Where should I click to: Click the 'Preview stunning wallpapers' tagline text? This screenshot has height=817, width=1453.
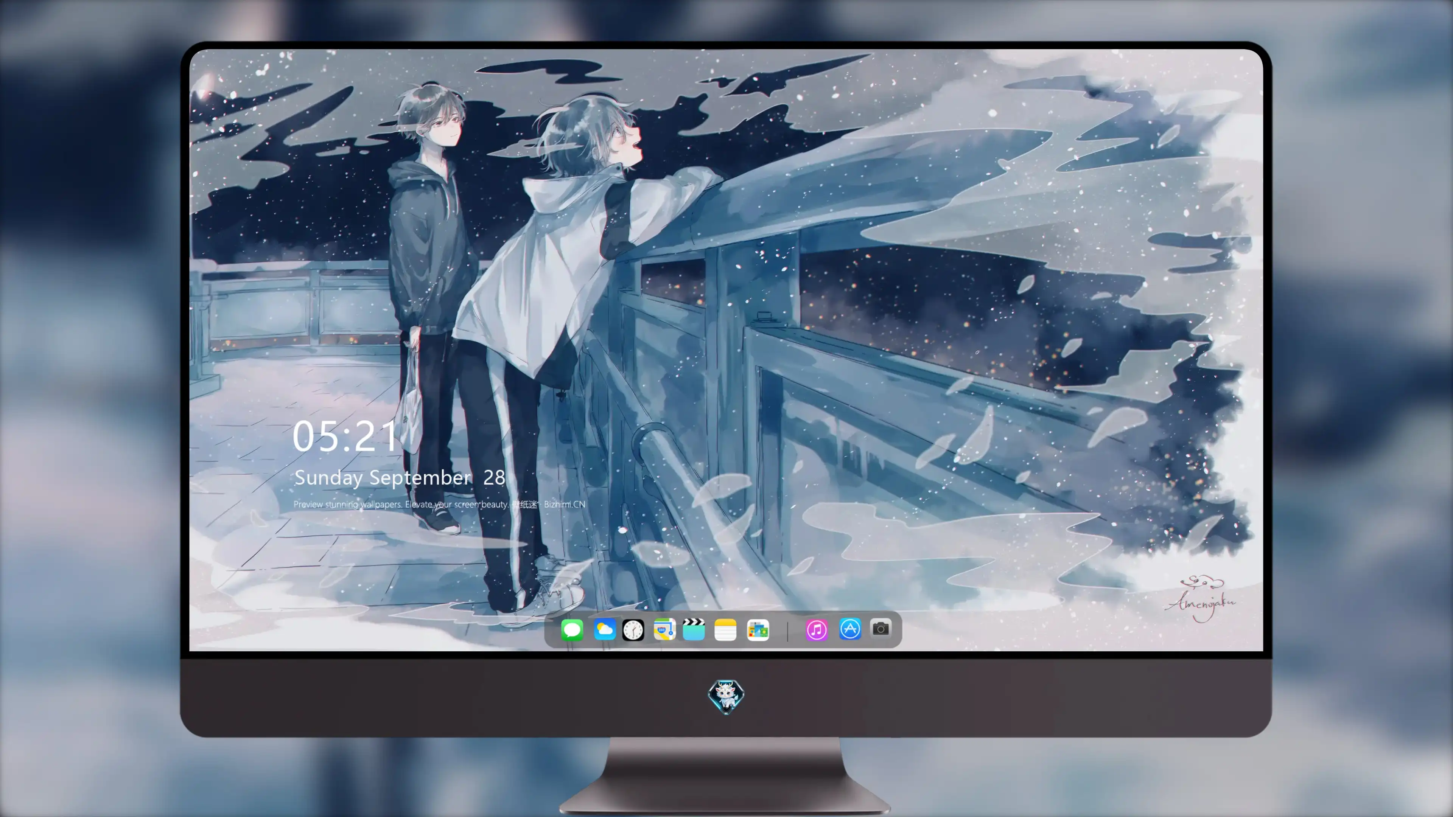[x=439, y=504]
